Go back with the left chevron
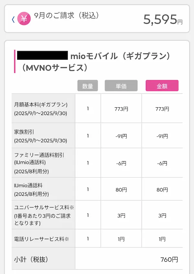Screen dimensions: 194x274 tap(13, 19)
